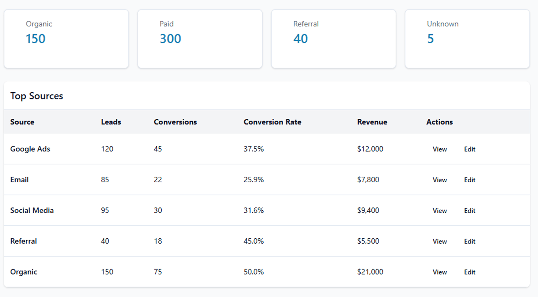Select the Paid summary card

click(x=200, y=39)
